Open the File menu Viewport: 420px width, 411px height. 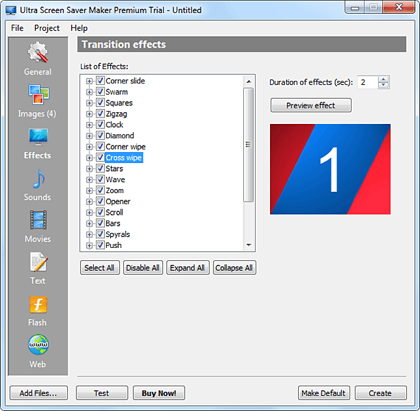click(17, 28)
